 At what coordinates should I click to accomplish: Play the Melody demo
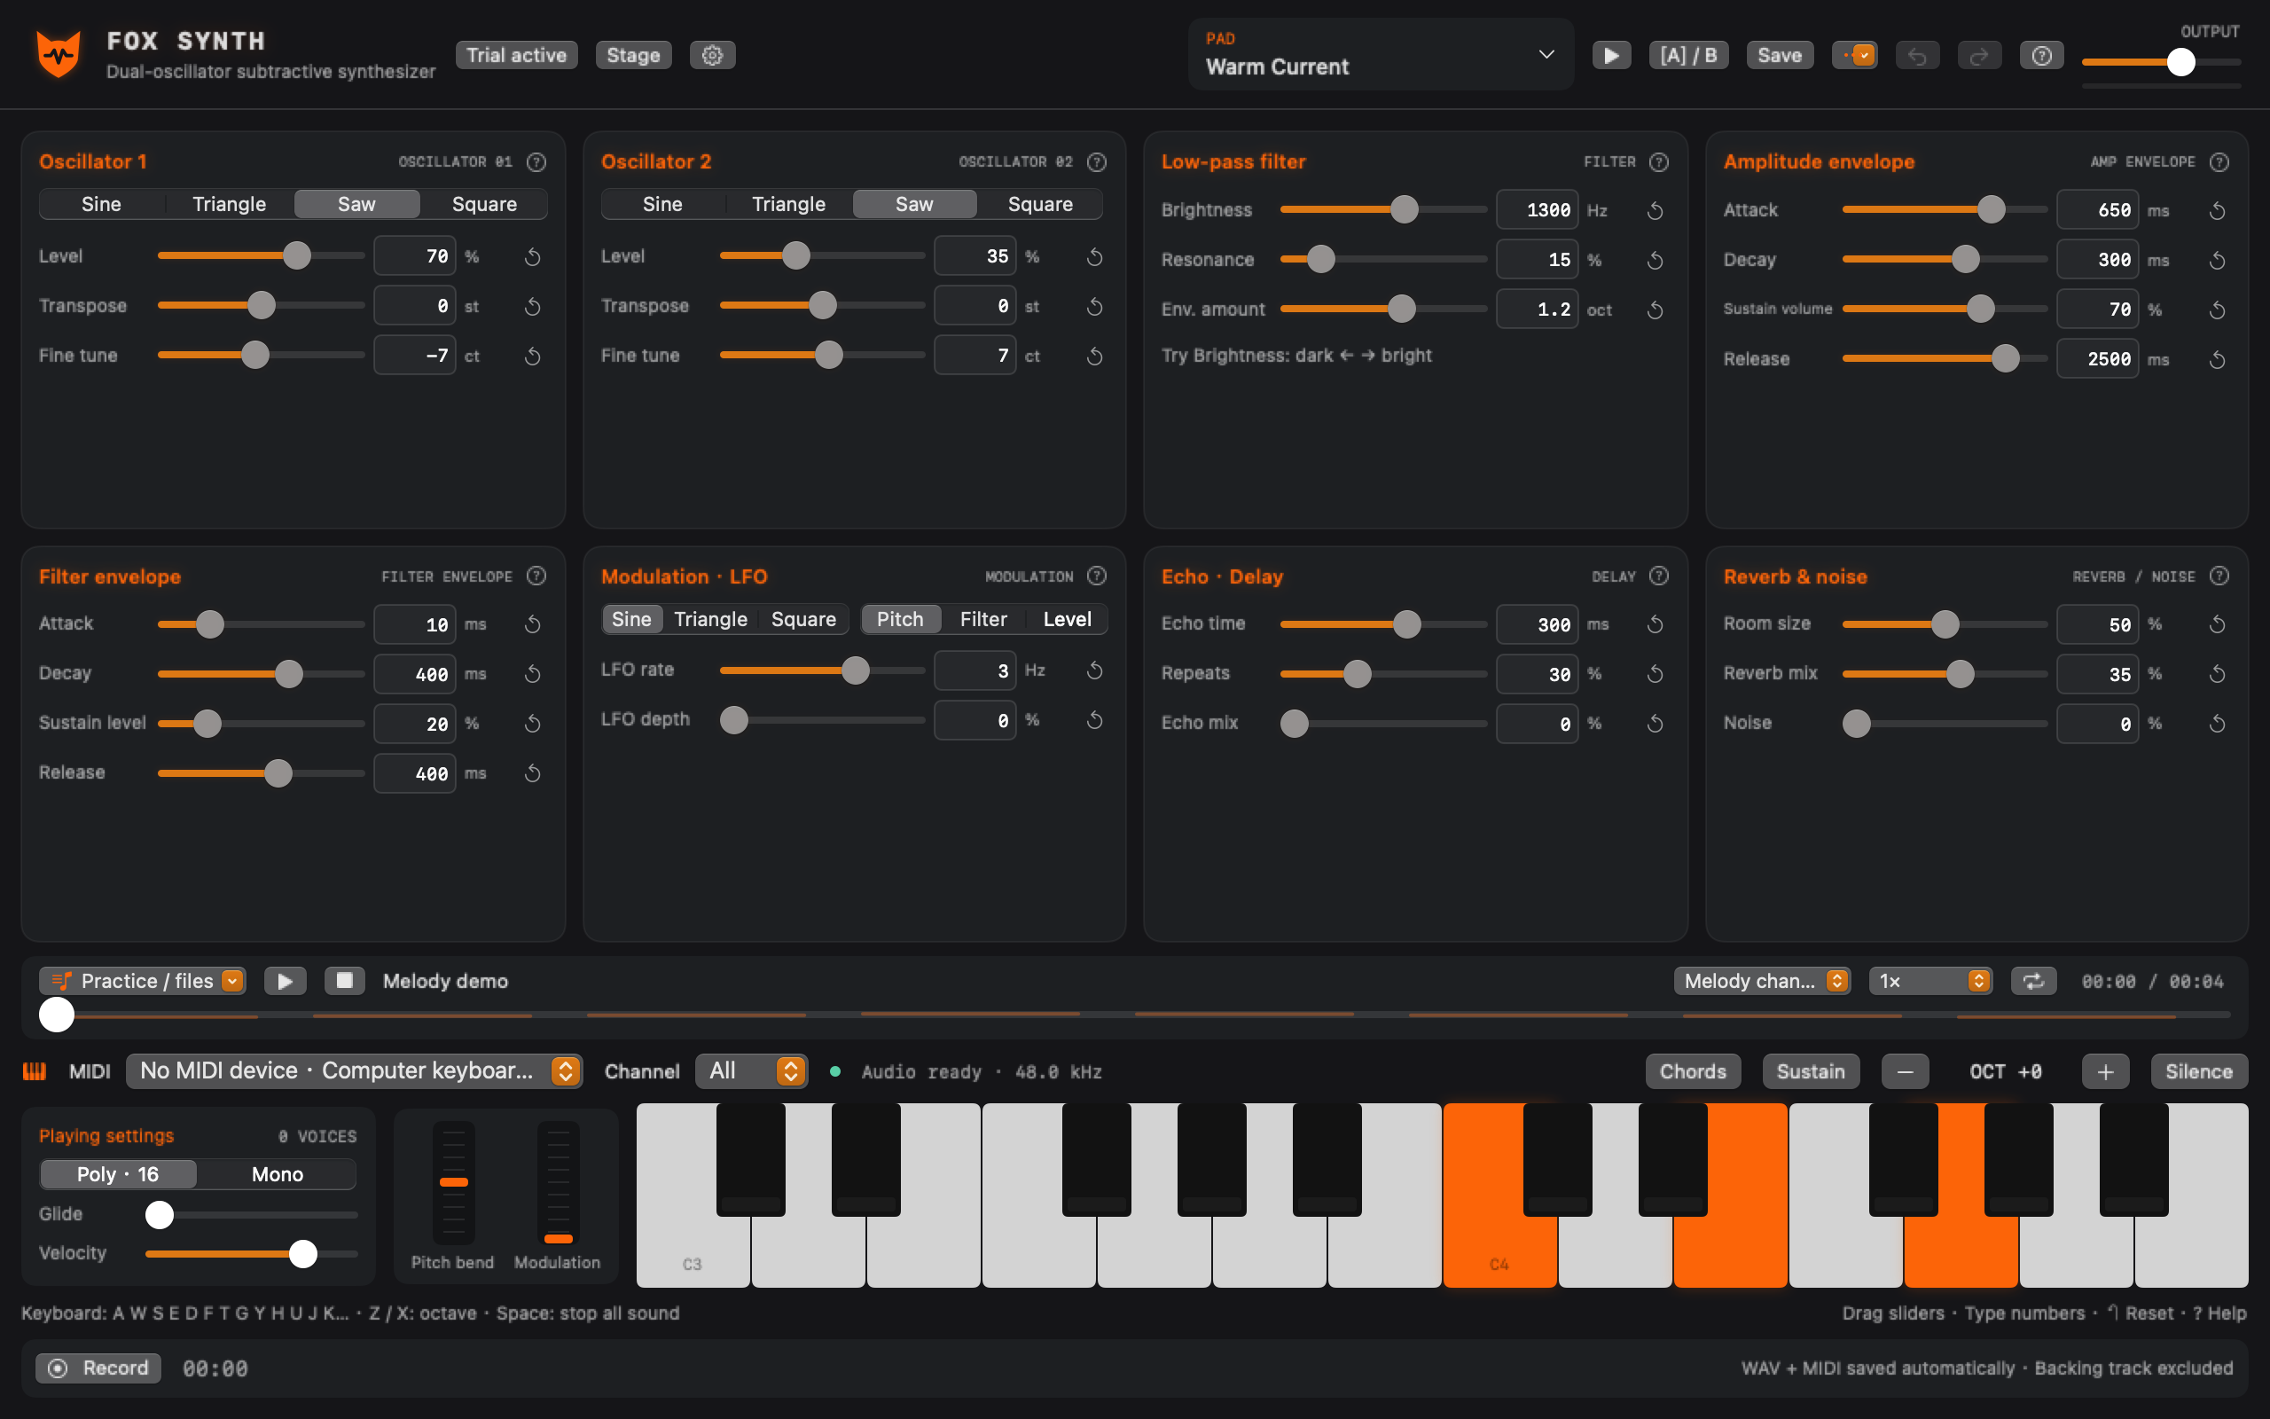[286, 981]
